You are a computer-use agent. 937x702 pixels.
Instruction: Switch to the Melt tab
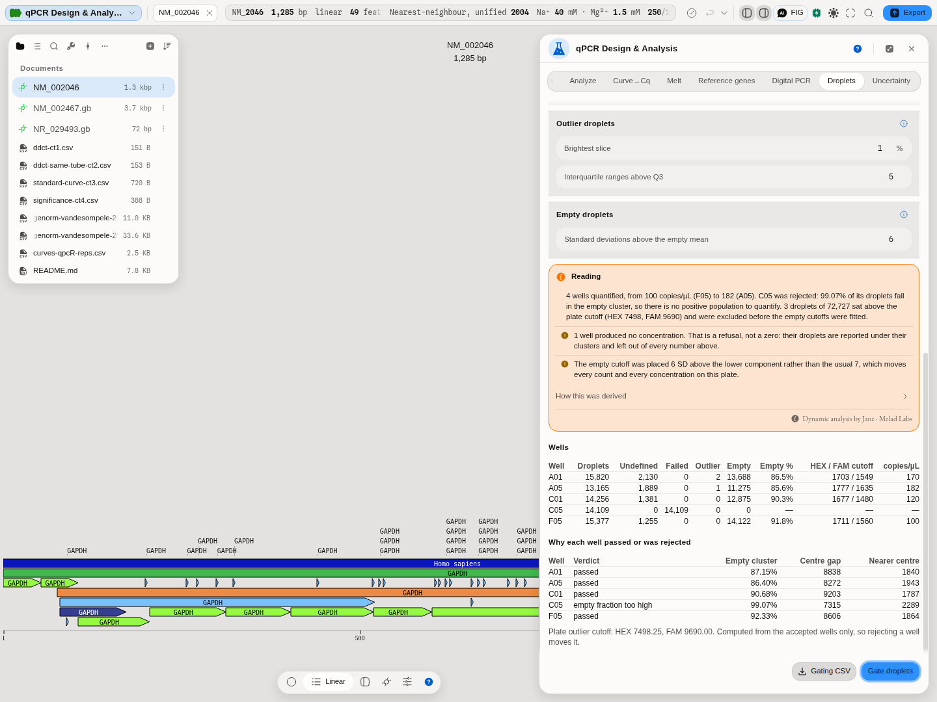[674, 81]
